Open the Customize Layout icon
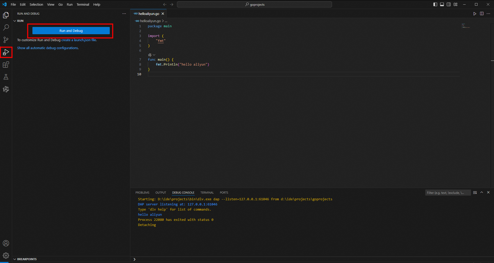 coord(455,4)
